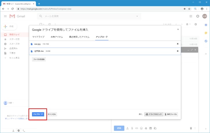
Task: Click contacts person icon at bottom
Action: [x=13, y=131]
